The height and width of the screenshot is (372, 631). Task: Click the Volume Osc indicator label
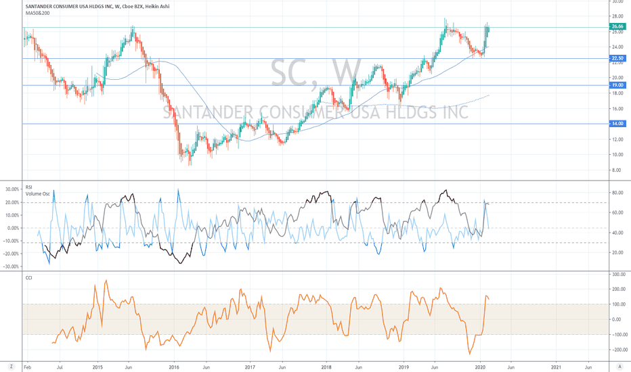[38, 194]
